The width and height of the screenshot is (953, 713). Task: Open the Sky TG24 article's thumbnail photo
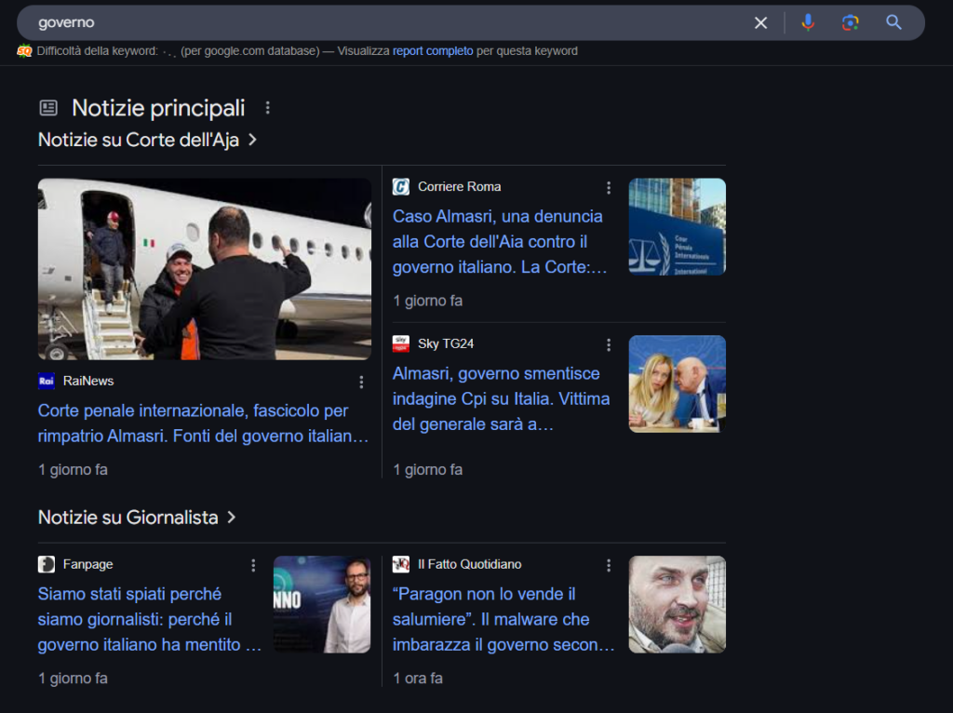(x=678, y=384)
